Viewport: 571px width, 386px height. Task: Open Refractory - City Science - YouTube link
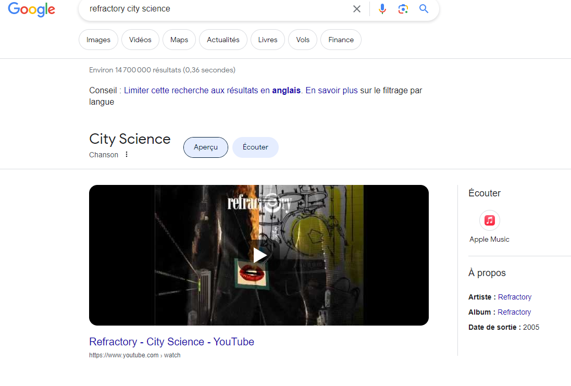[171, 342]
